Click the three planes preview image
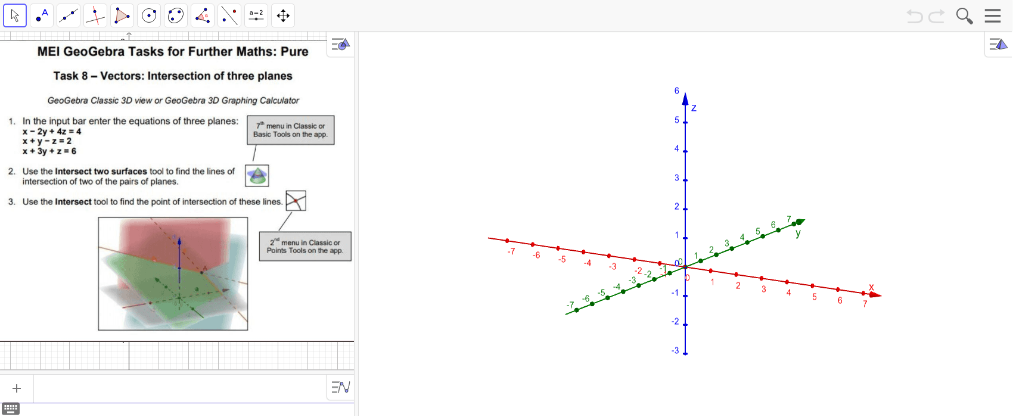 (x=173, y=273)
